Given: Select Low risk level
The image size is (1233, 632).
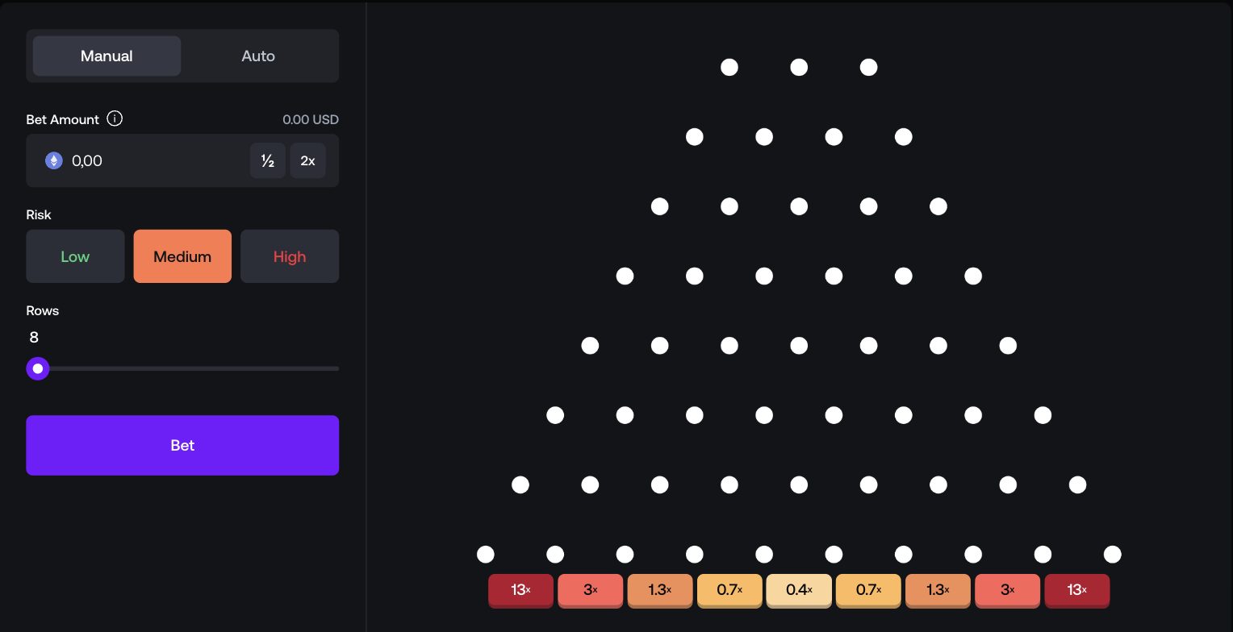Looking at the screenshot, I should 75,256.
